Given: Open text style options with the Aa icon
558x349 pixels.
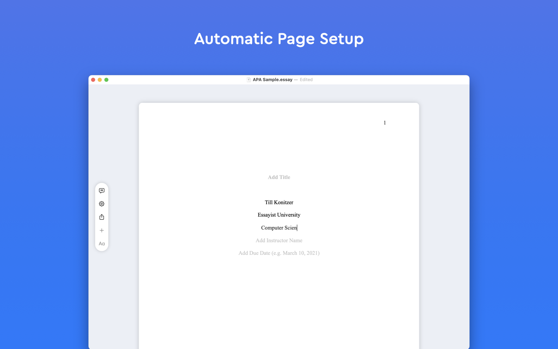Looking at the screenshot, I should click(102, 244).
